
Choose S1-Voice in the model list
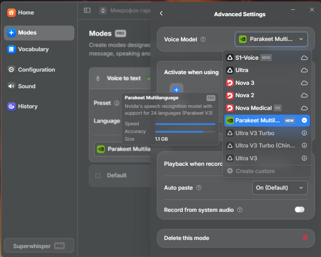[247, 58]
